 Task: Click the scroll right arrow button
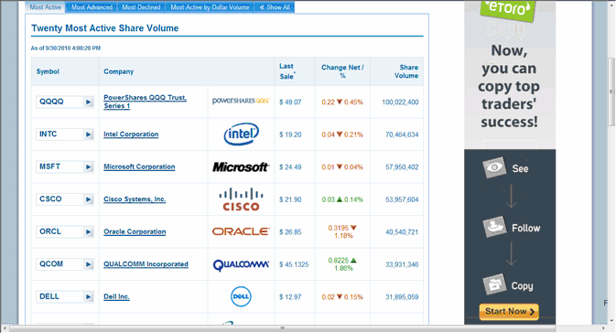pyautogui.click(x=604, y=328)
